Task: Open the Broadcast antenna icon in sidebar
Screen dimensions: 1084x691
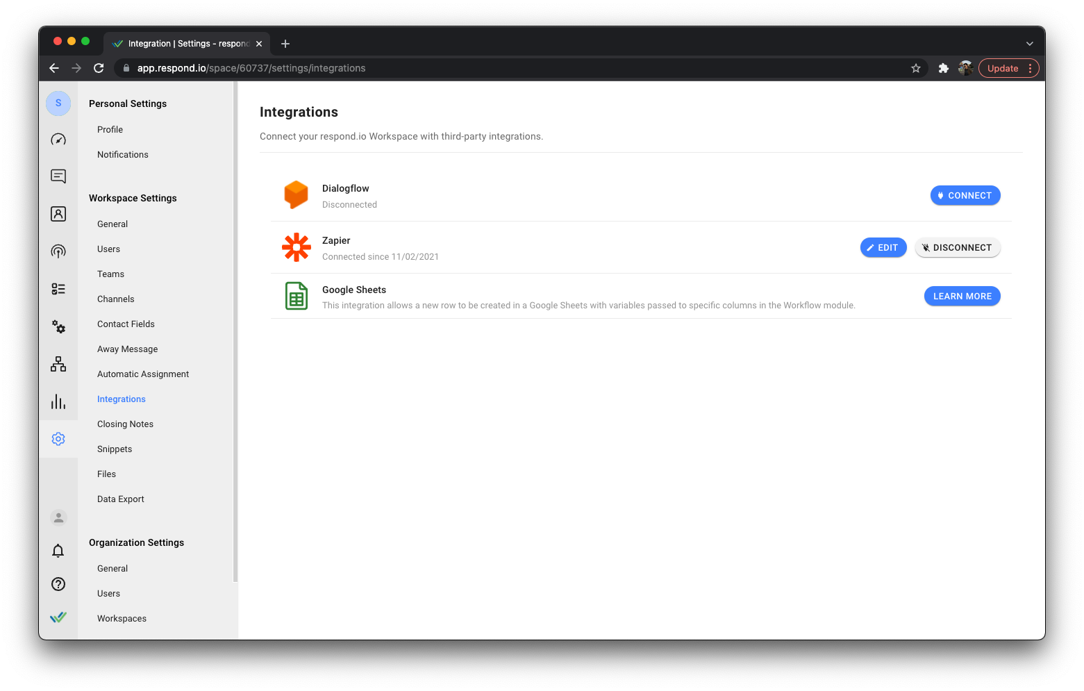Action: coord(58,251)
